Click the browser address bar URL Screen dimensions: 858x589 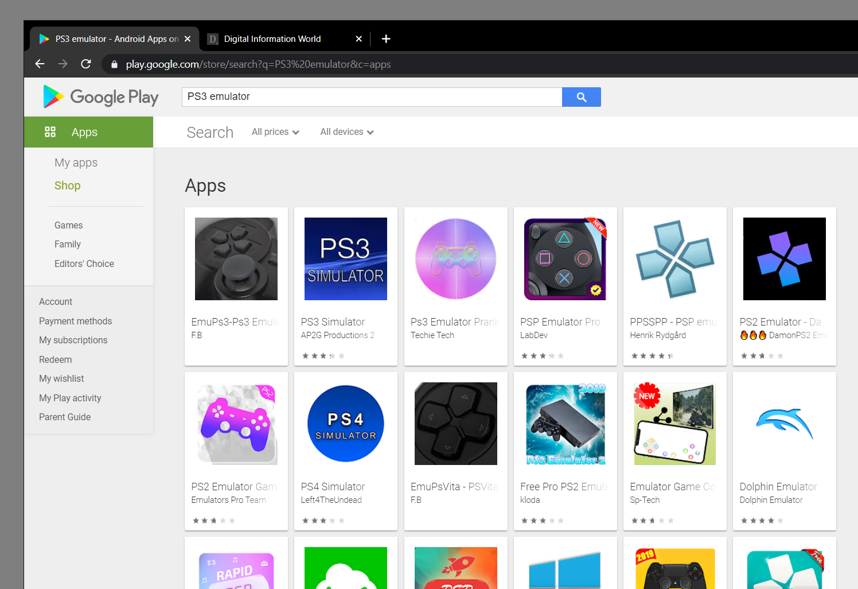[x=258, y=64]
